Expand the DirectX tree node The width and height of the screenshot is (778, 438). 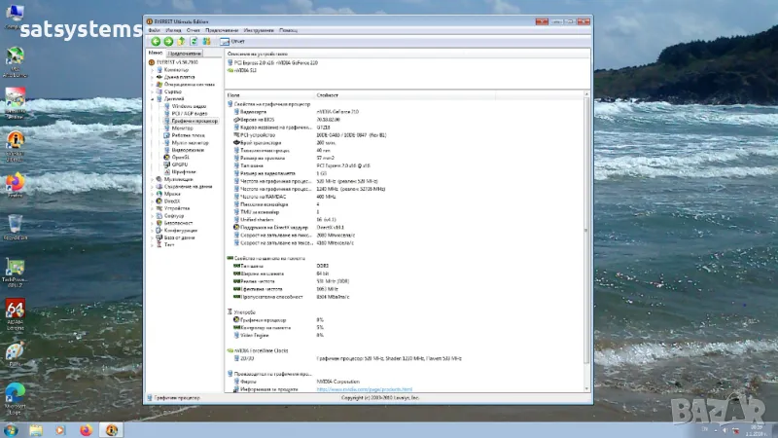(154, 201)
